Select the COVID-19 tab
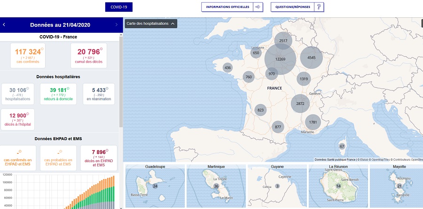Screen dimensions: 423x209 (x=118, y=7)
